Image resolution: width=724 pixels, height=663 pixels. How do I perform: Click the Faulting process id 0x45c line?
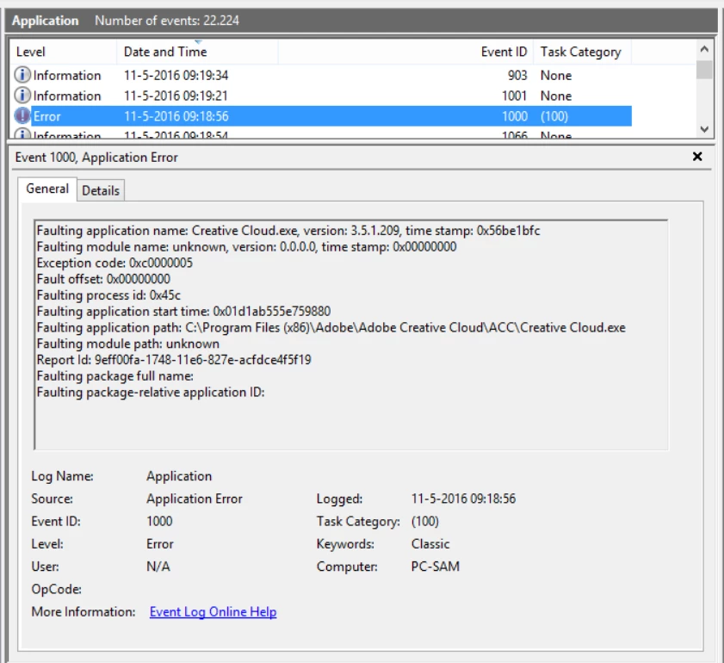(x=108, y=295)
